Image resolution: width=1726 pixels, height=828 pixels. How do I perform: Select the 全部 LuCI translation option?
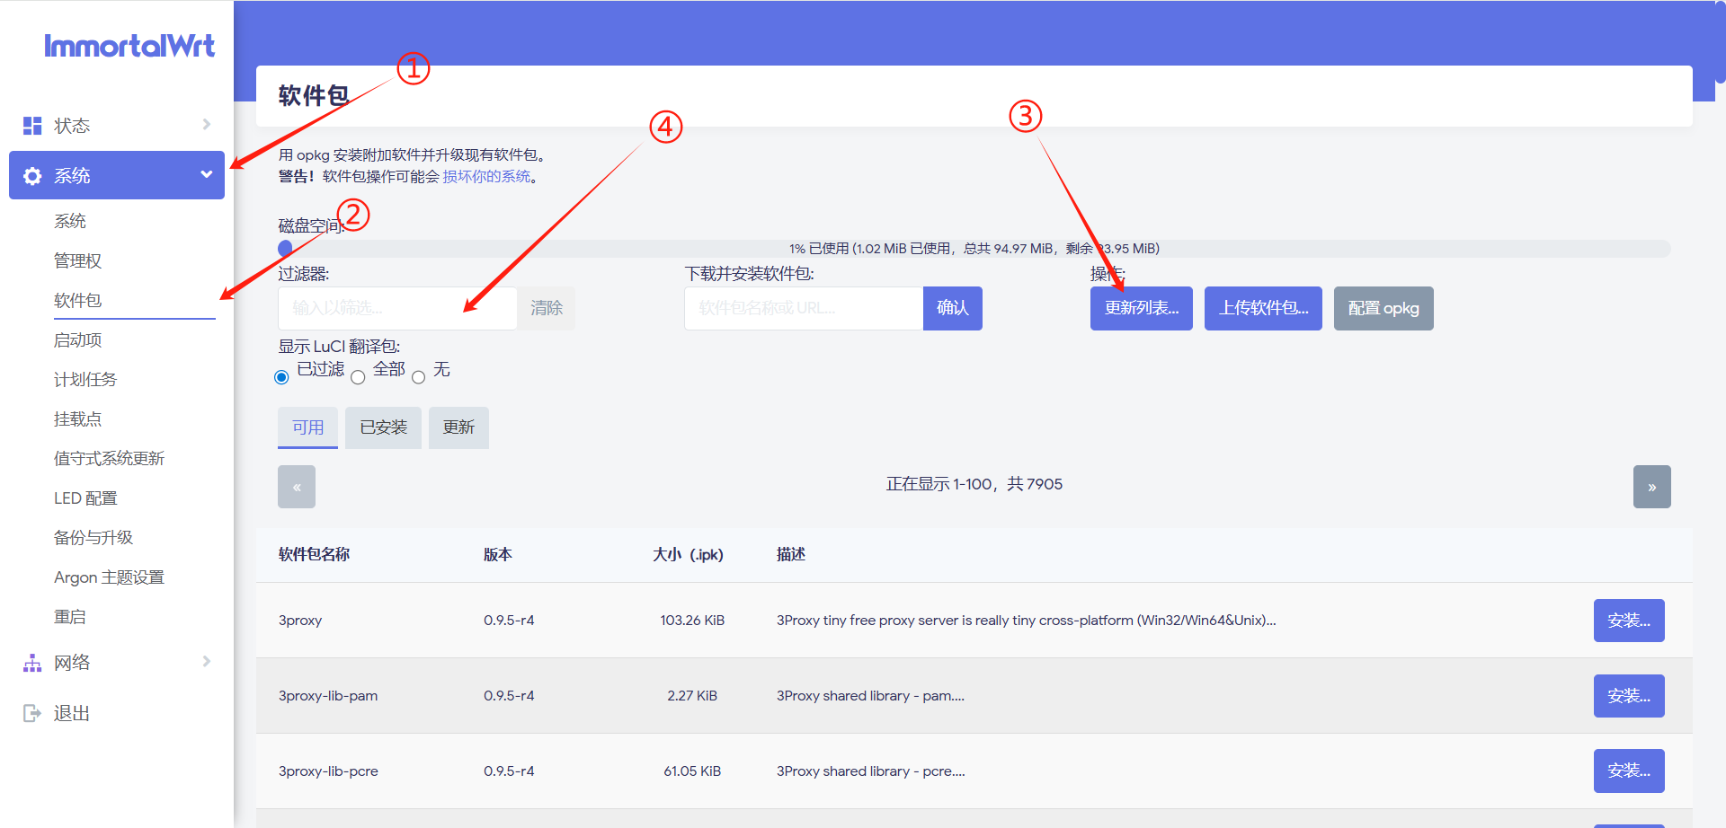[358, 378]
